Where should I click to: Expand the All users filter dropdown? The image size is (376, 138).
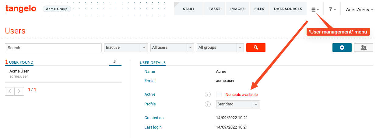pyautogui.click(x=172, y=48)
